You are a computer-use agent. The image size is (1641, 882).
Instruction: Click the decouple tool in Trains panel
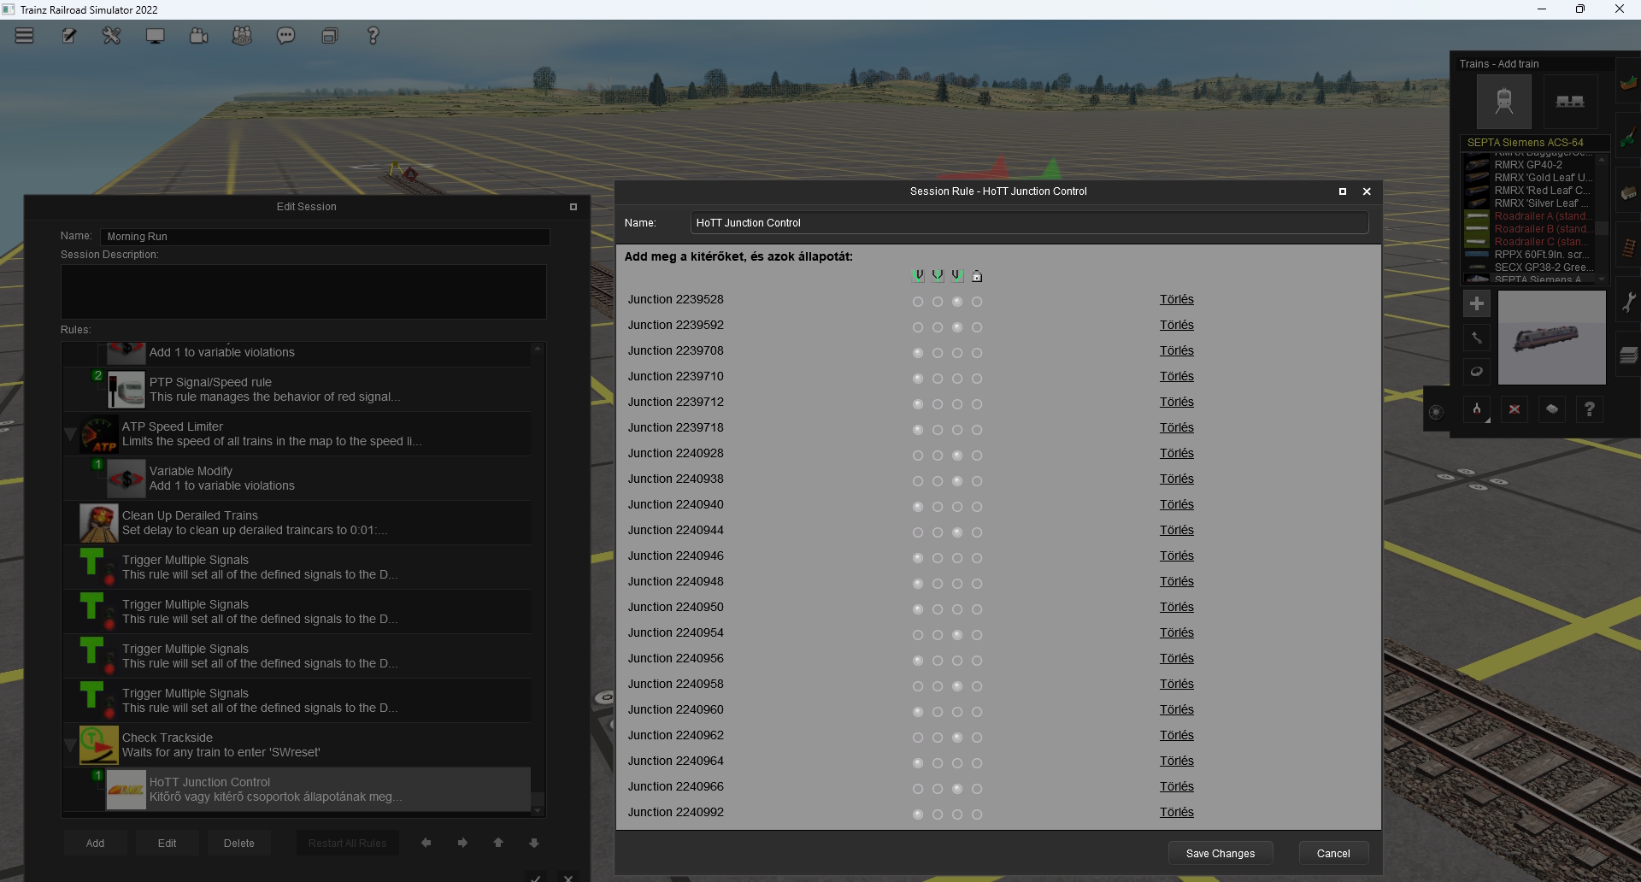tap(1477, 409)
